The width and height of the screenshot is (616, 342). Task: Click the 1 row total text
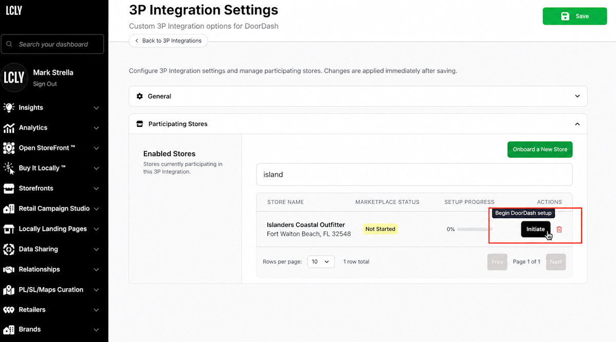pos(356,262)
